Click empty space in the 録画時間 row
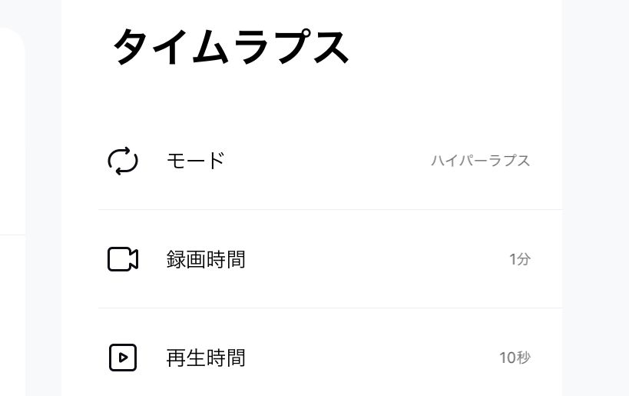The image size is (629, 396). click(x=377, y=259)
